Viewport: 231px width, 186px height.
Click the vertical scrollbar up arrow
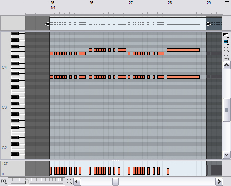tap(226, 65)
